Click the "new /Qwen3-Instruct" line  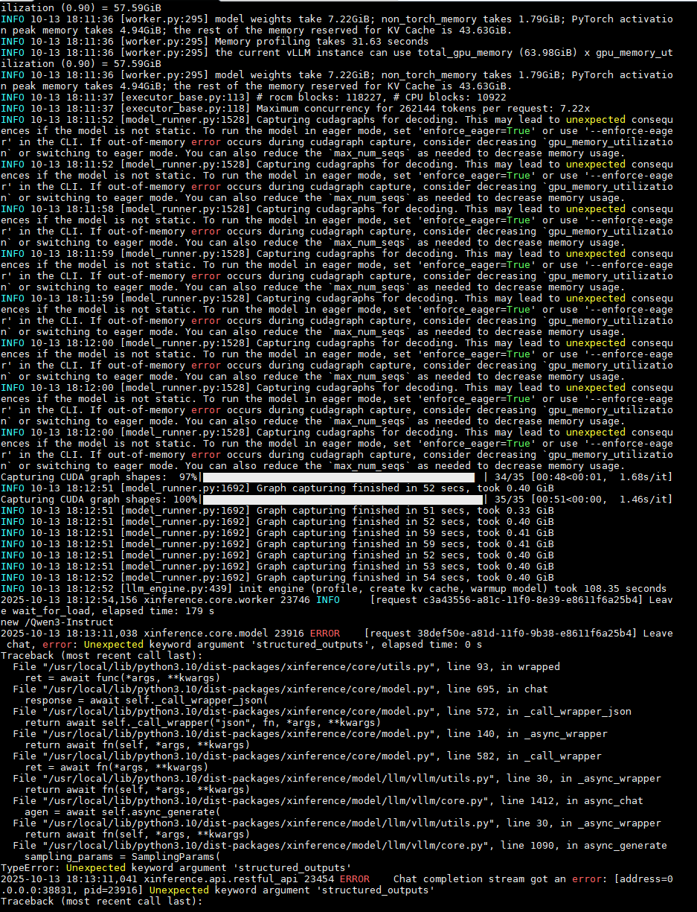[57, 622]
